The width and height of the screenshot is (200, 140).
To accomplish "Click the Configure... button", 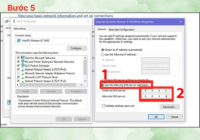I will tap(77, 48).
